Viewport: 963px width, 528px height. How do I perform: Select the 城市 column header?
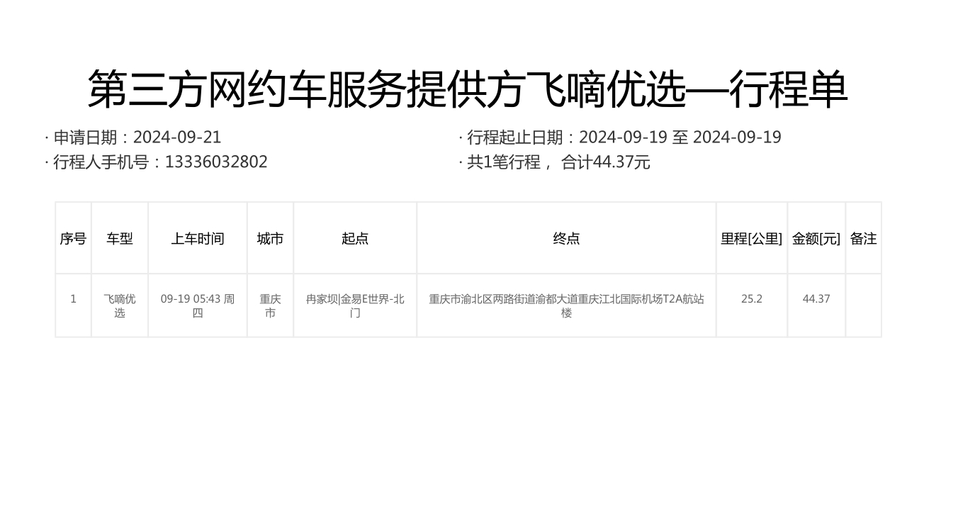coord(270,239)
